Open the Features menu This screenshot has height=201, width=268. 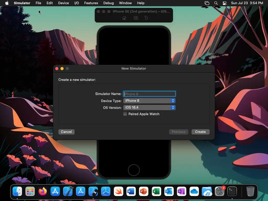(91, 3)
